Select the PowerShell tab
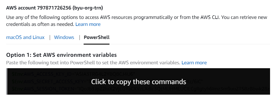 [x=97, y=37]
